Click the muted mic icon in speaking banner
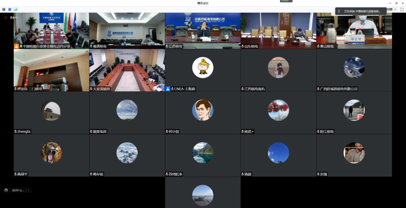This screenshot has height=208, width=406. point(339,11)
